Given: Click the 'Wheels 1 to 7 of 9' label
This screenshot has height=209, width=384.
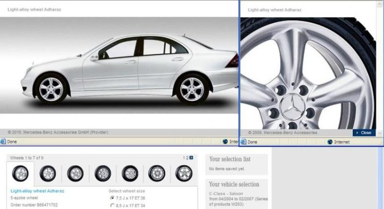Looking at the screenshot, I should coord(27,158).
